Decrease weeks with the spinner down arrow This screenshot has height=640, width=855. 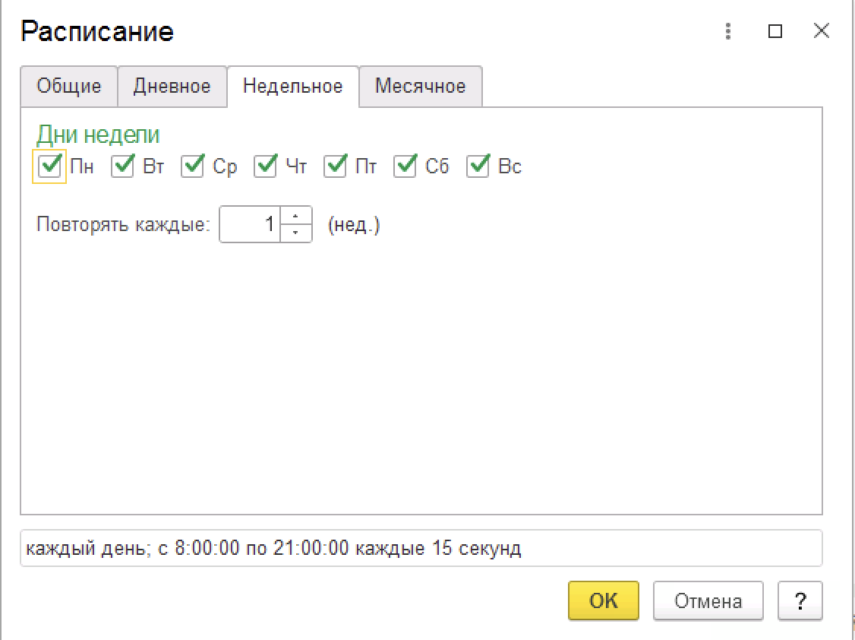(296, 233)
